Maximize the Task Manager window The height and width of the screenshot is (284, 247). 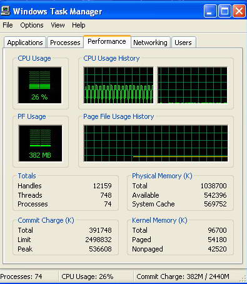[224, 11]
